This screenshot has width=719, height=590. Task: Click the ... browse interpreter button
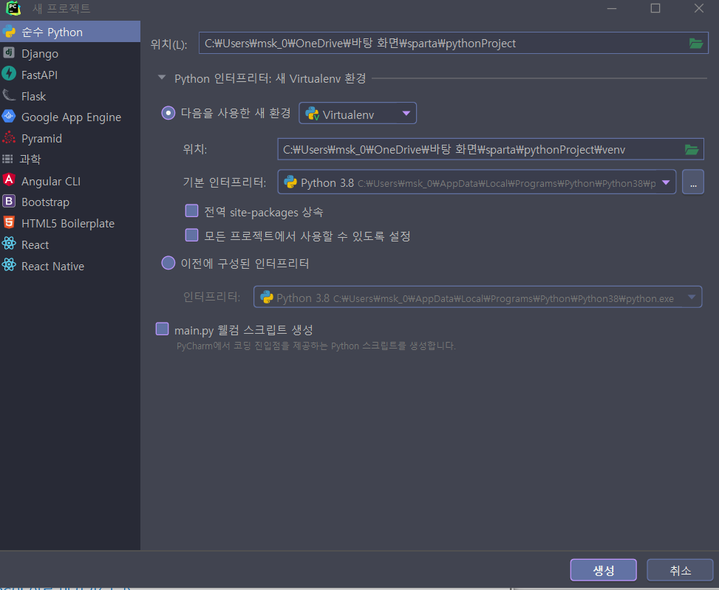[x=693, y=182]
